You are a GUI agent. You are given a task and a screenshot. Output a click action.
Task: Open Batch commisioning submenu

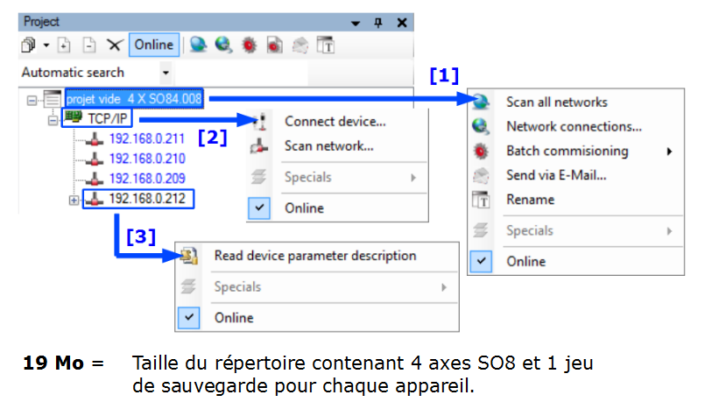(x=567, y=151)
